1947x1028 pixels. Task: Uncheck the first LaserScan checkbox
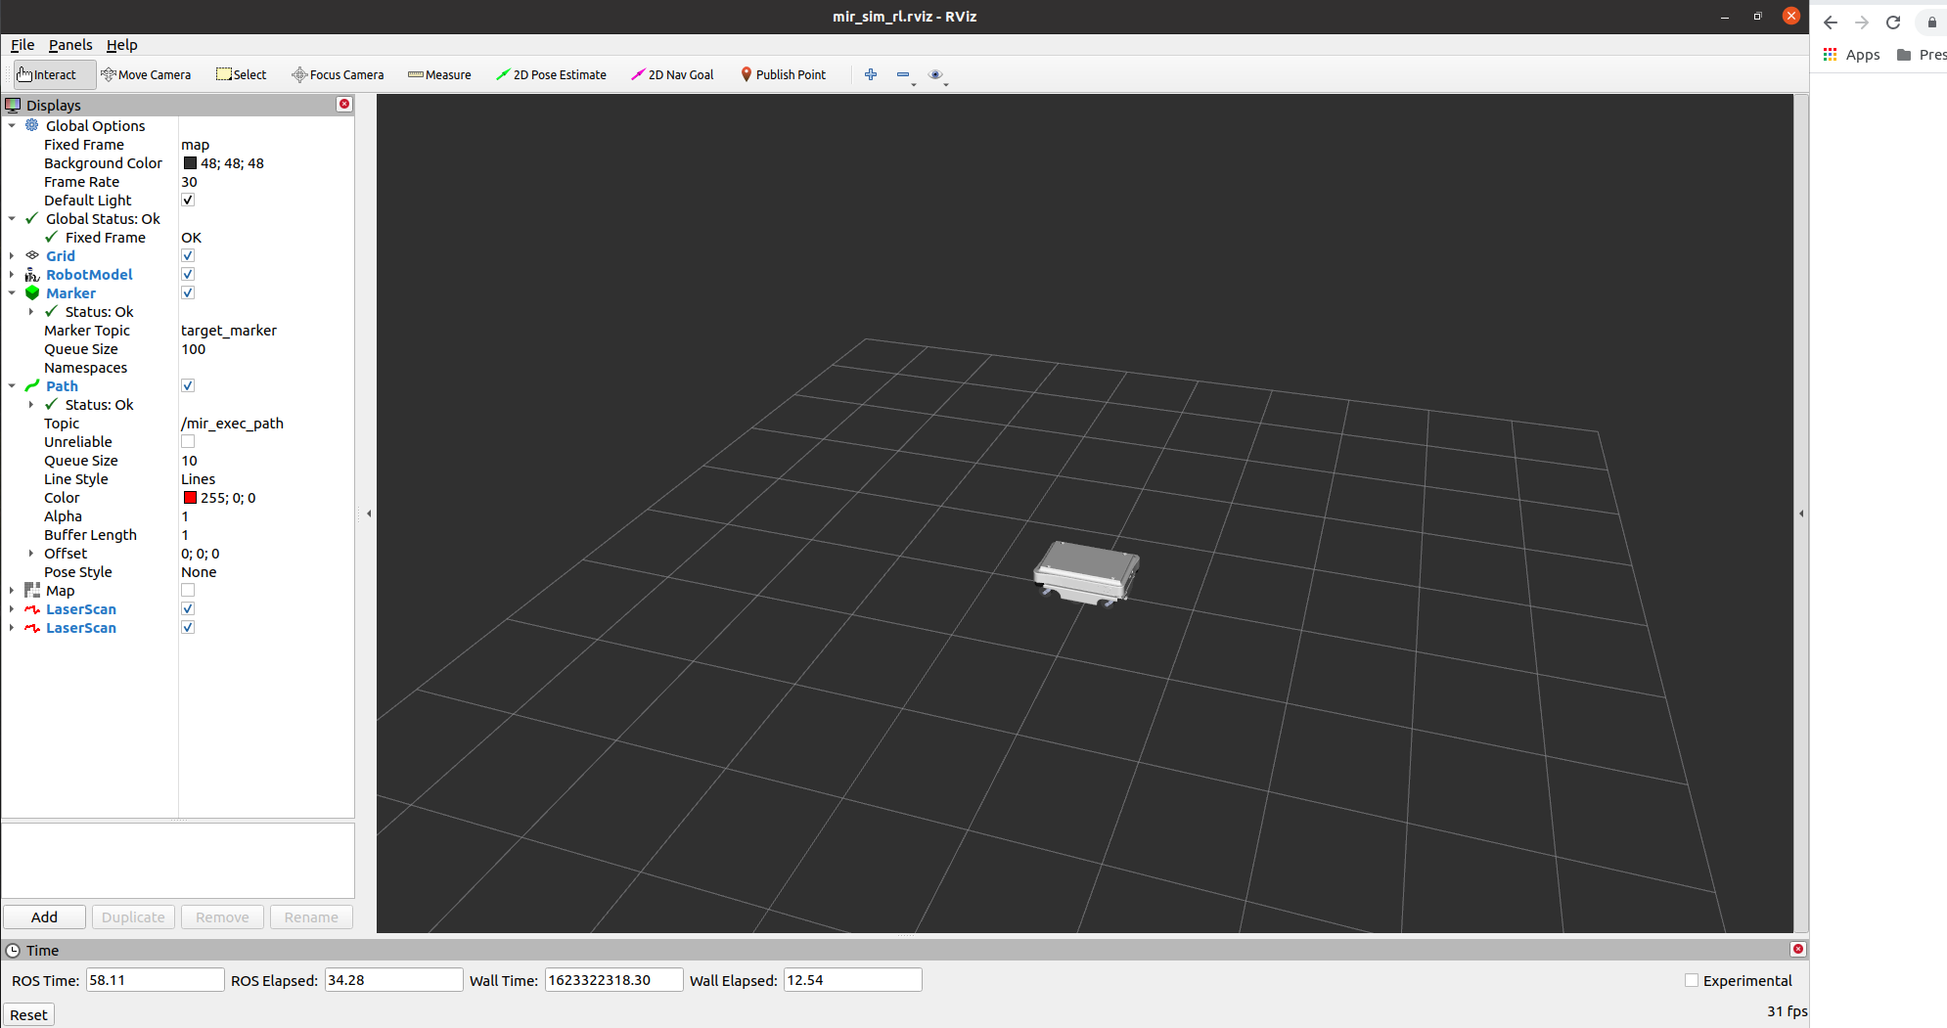188,608
